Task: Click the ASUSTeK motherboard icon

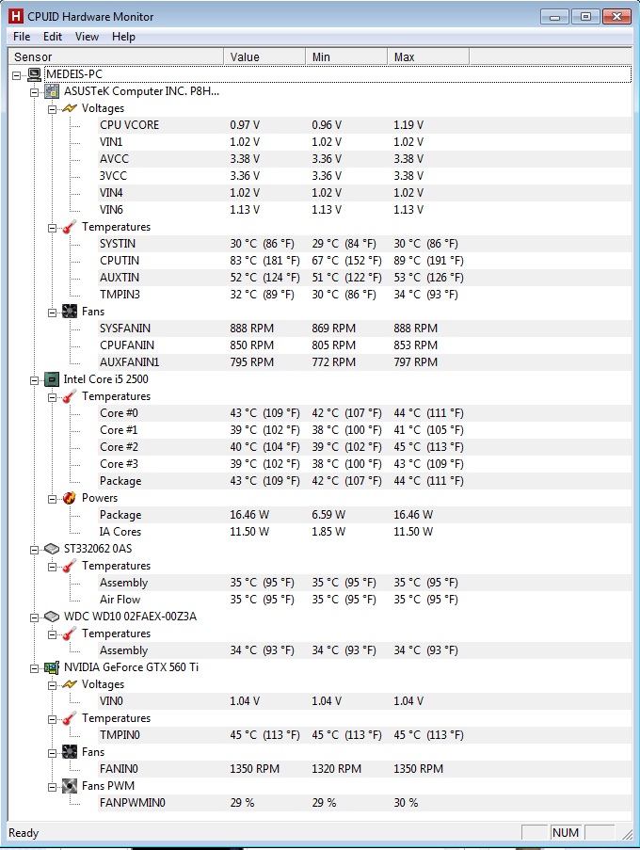Action: [52, 91]
